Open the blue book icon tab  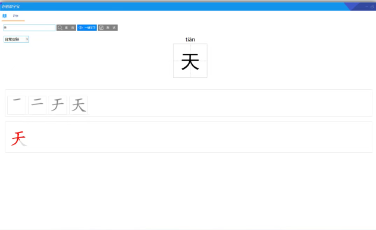pyautogui.click(x=5, y=16)
